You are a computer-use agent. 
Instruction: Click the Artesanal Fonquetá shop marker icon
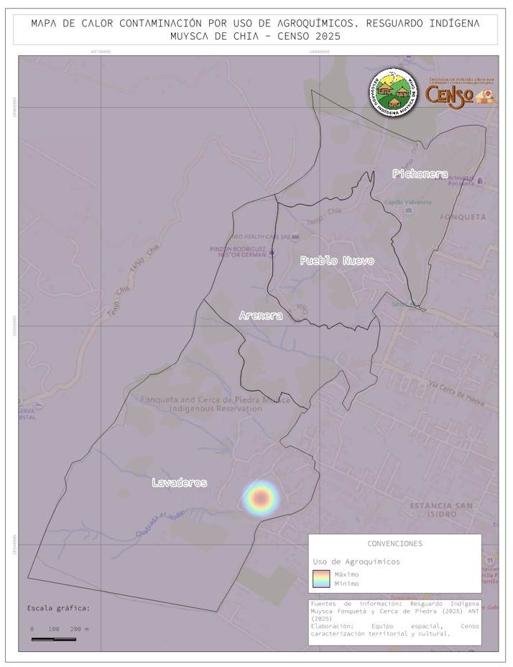480,181
